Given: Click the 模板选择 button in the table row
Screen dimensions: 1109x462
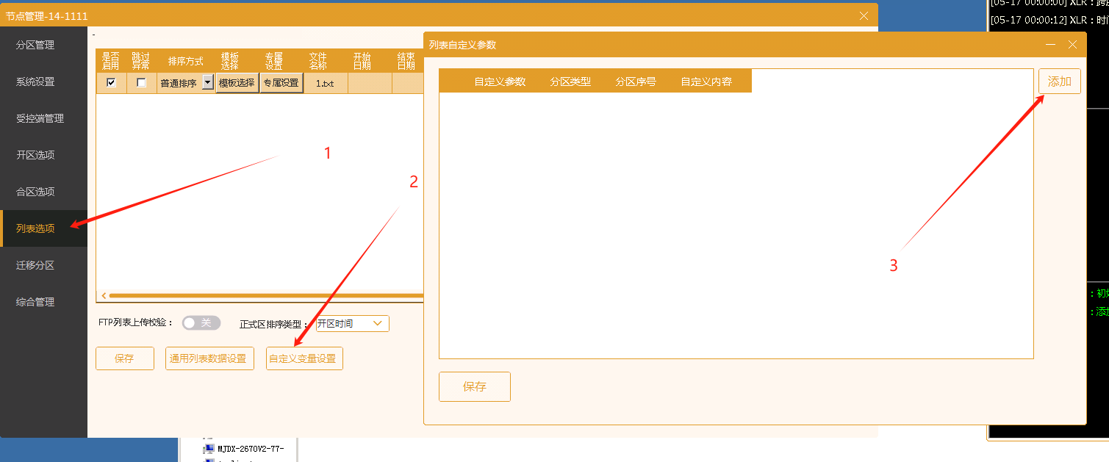Looking at the screenshot, I should 237,83.
